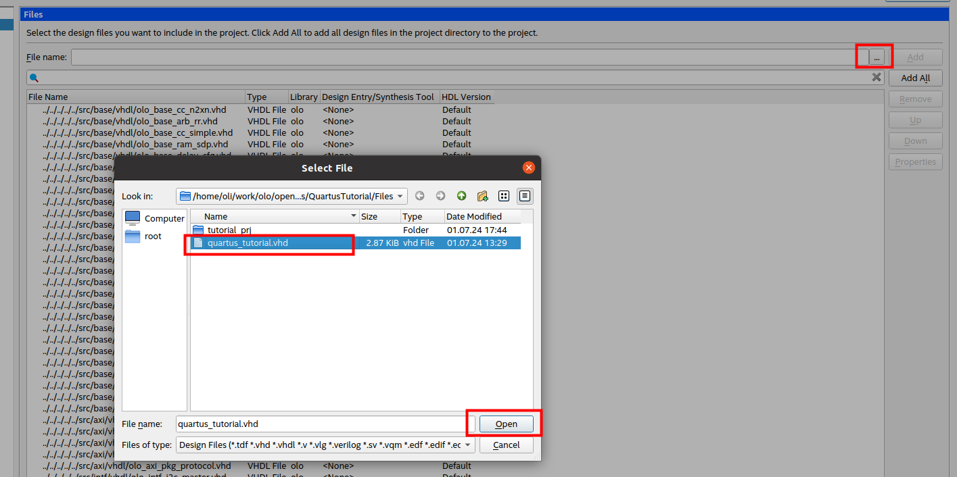Expand the Look in path dropdown

(x=400, y=196)
